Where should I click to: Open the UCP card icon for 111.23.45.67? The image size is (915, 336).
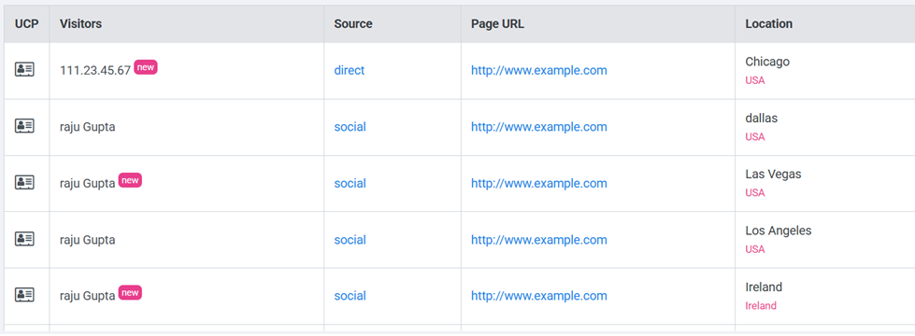pyautogui.click(x=24, y=70)
